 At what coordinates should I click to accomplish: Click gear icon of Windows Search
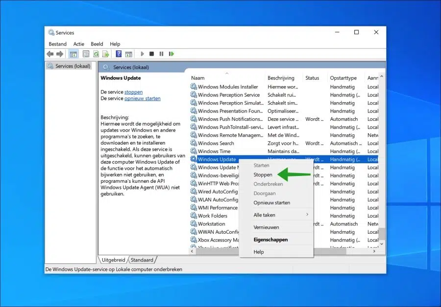[x=194, y=143]
